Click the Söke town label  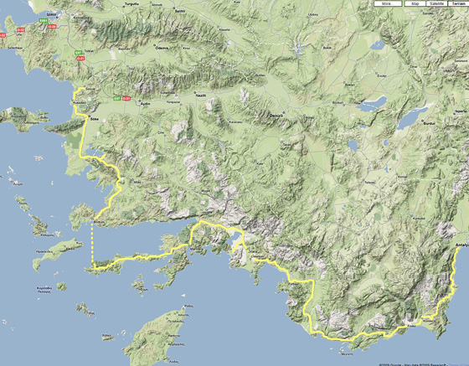point(95,119)
